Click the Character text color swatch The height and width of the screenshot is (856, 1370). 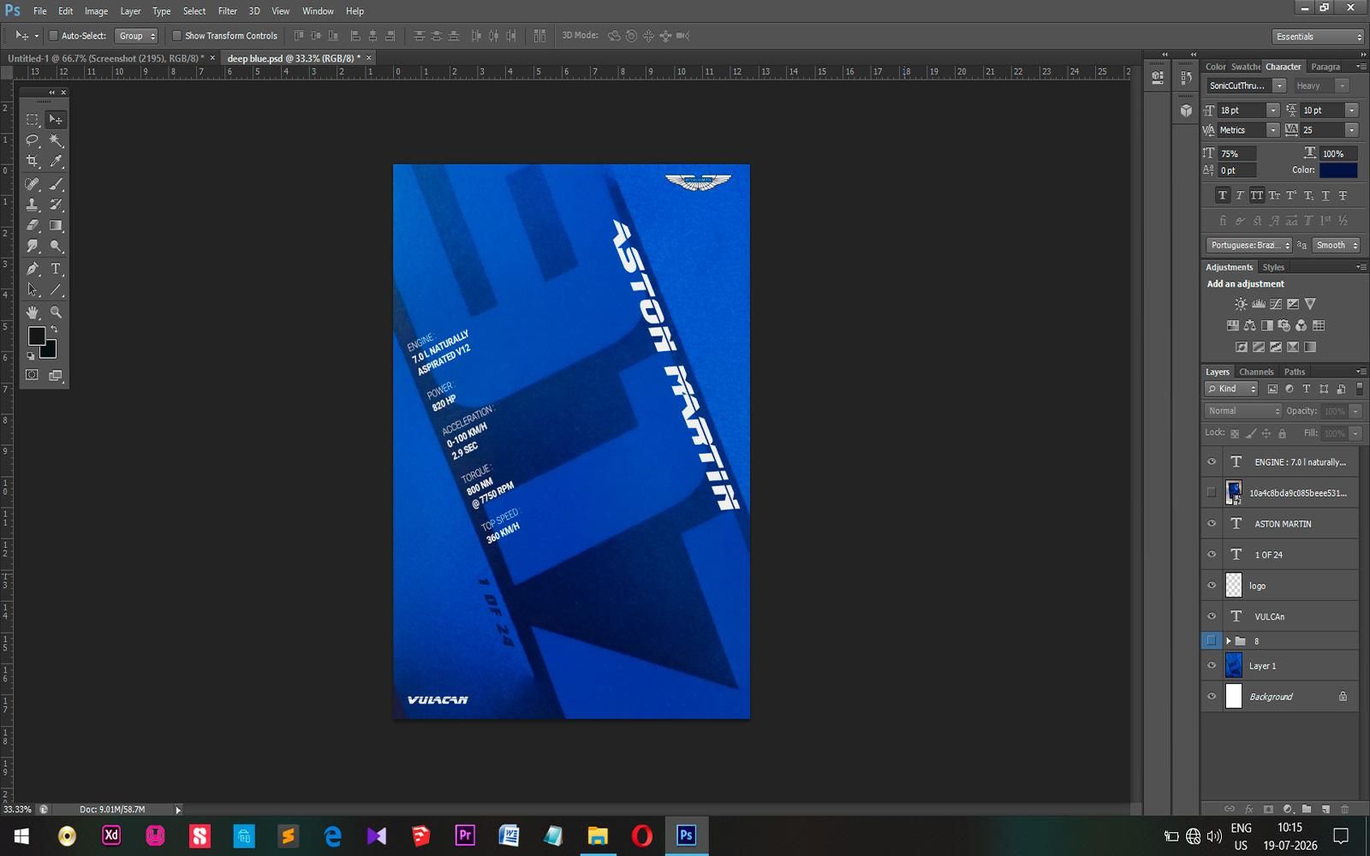(x=1338, y=170)
